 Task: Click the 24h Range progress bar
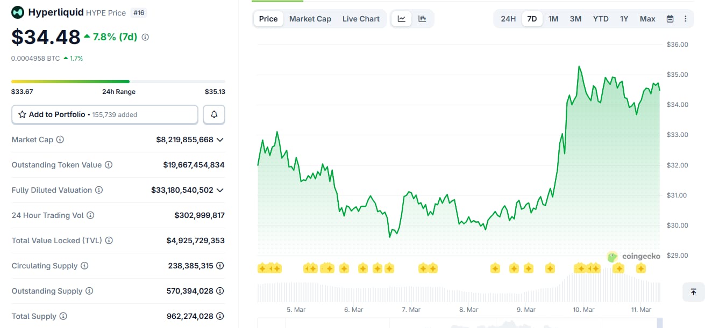(x=118, y=82)
